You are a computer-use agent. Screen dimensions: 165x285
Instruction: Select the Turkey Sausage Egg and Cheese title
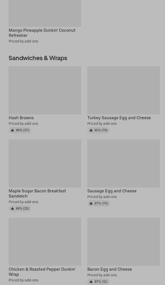click(x=119, y=118)
